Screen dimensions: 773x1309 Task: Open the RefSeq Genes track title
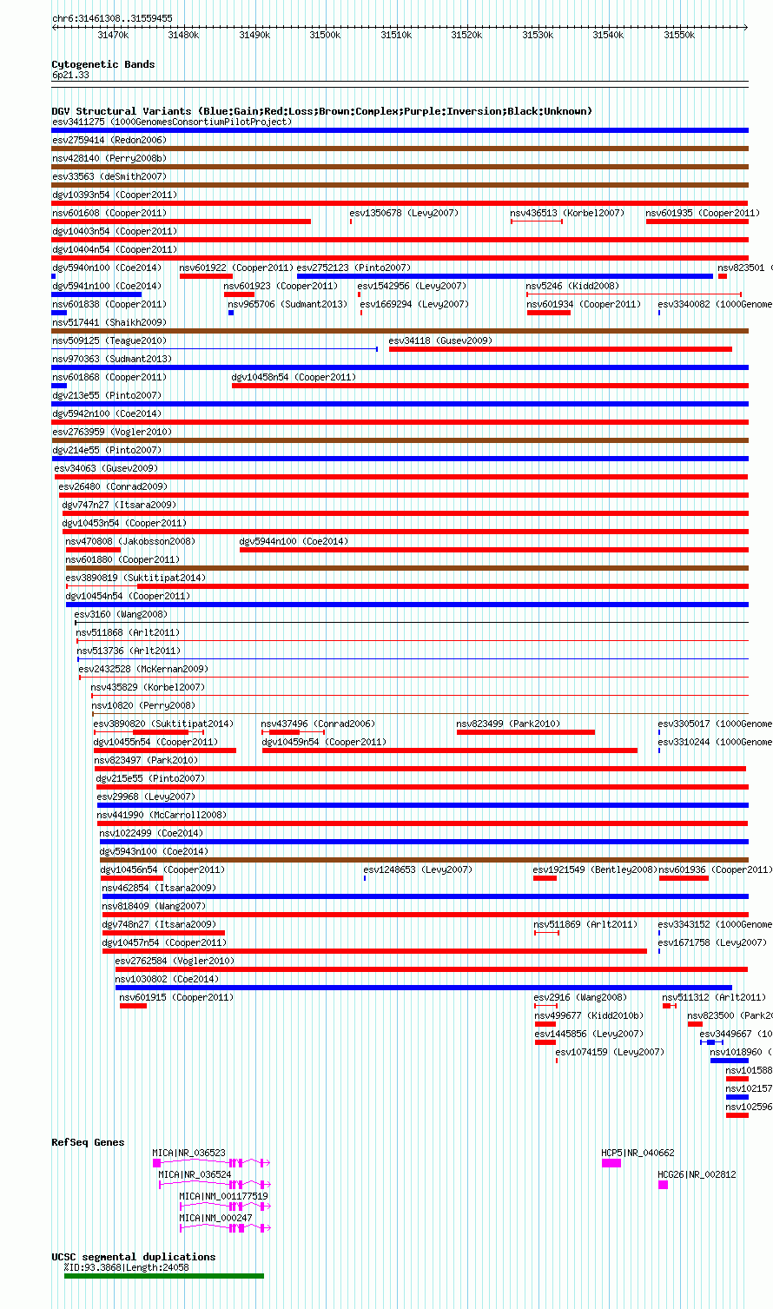click(88, 1142)
